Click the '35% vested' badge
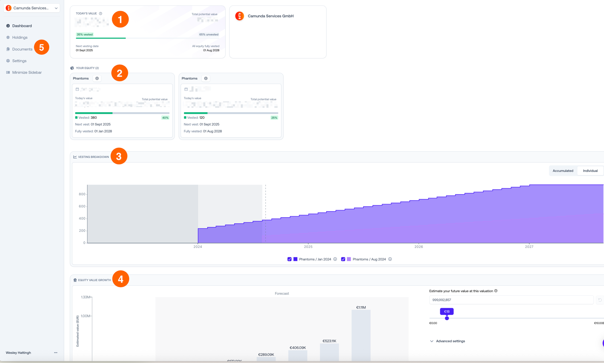604x363 pixels. (x=85, y=34)
